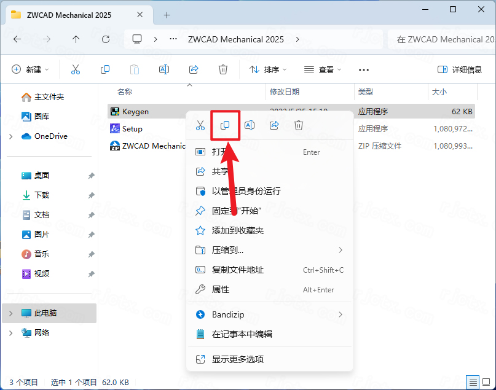Switch to details view in status bar
The width and height of the screenshot is (496, 390).
pyautogui.click(x=471, y=382)
